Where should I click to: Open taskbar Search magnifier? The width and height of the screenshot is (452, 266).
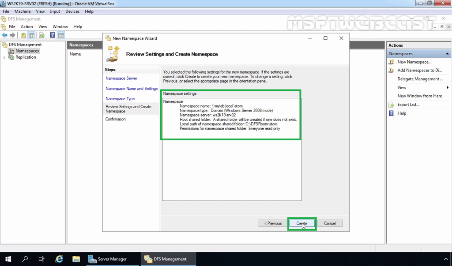point(25,259)
